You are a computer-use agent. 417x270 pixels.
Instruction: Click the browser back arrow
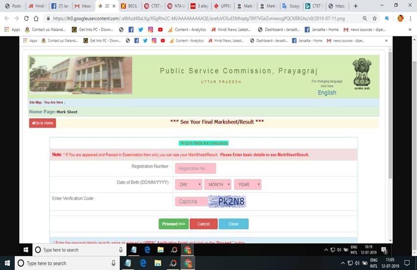(x=6, y=18)
